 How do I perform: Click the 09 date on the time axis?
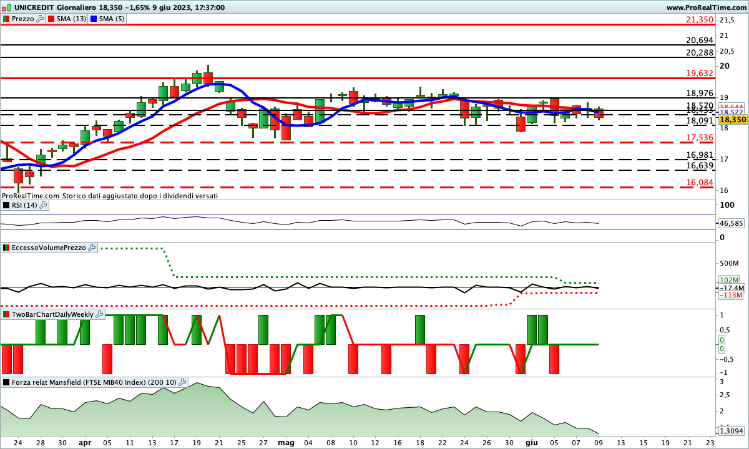point(599,442)
